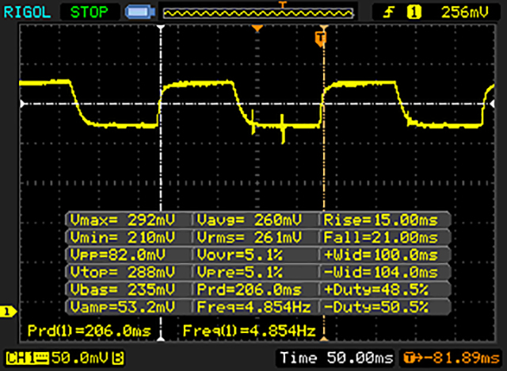Viewport: 507px width, 371px height.
Task: Click the Vmin= 210mV measurement
Action: point(123,237)
